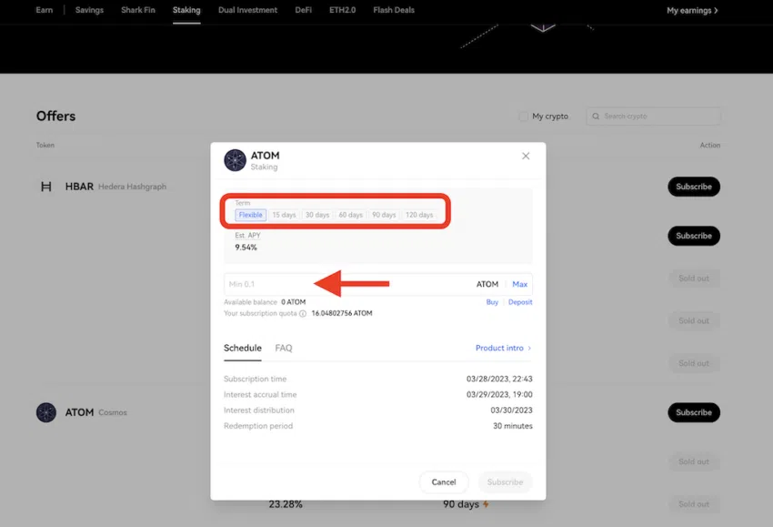Select the 120 days term
Viewport: 773px width, 527px height.
click(419, 215)
